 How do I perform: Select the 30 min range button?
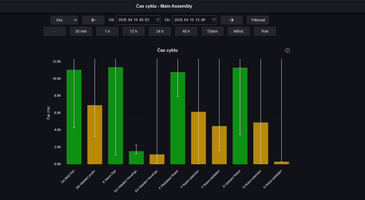(x=81, y=31)
